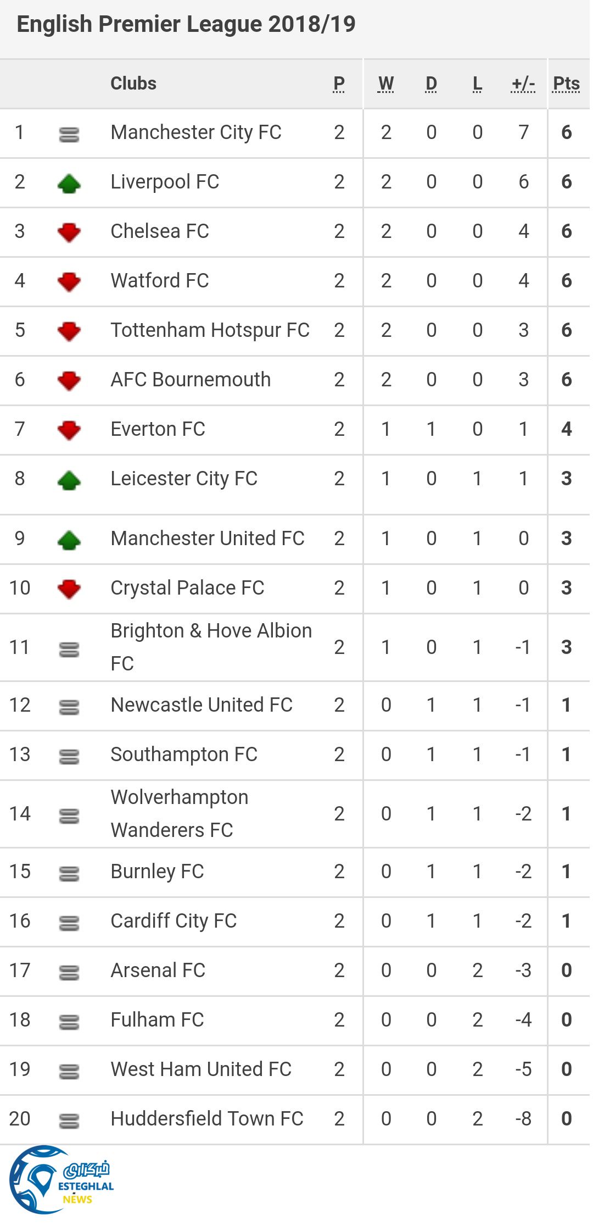Click the unchanged position icon beside Huddersfield Town FC

(x=69, y=1120)
